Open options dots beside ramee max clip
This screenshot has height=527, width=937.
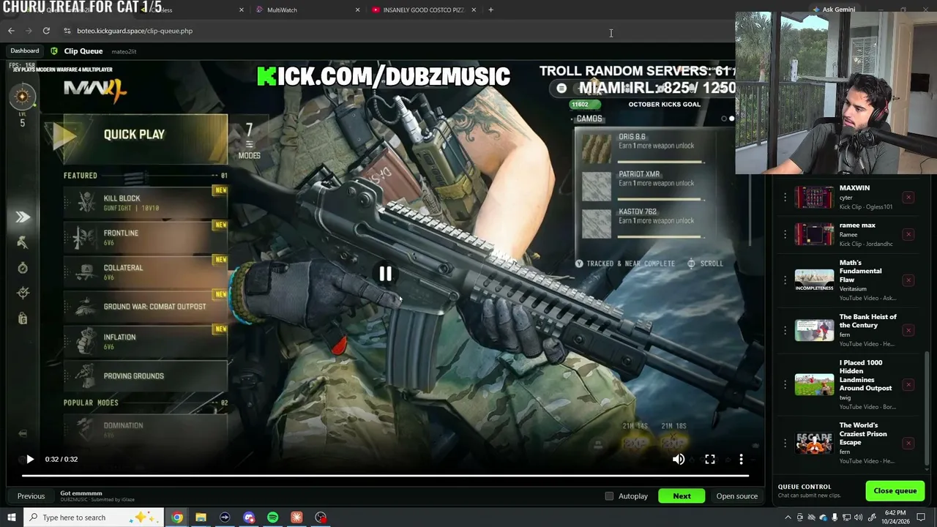coord(785,234)
